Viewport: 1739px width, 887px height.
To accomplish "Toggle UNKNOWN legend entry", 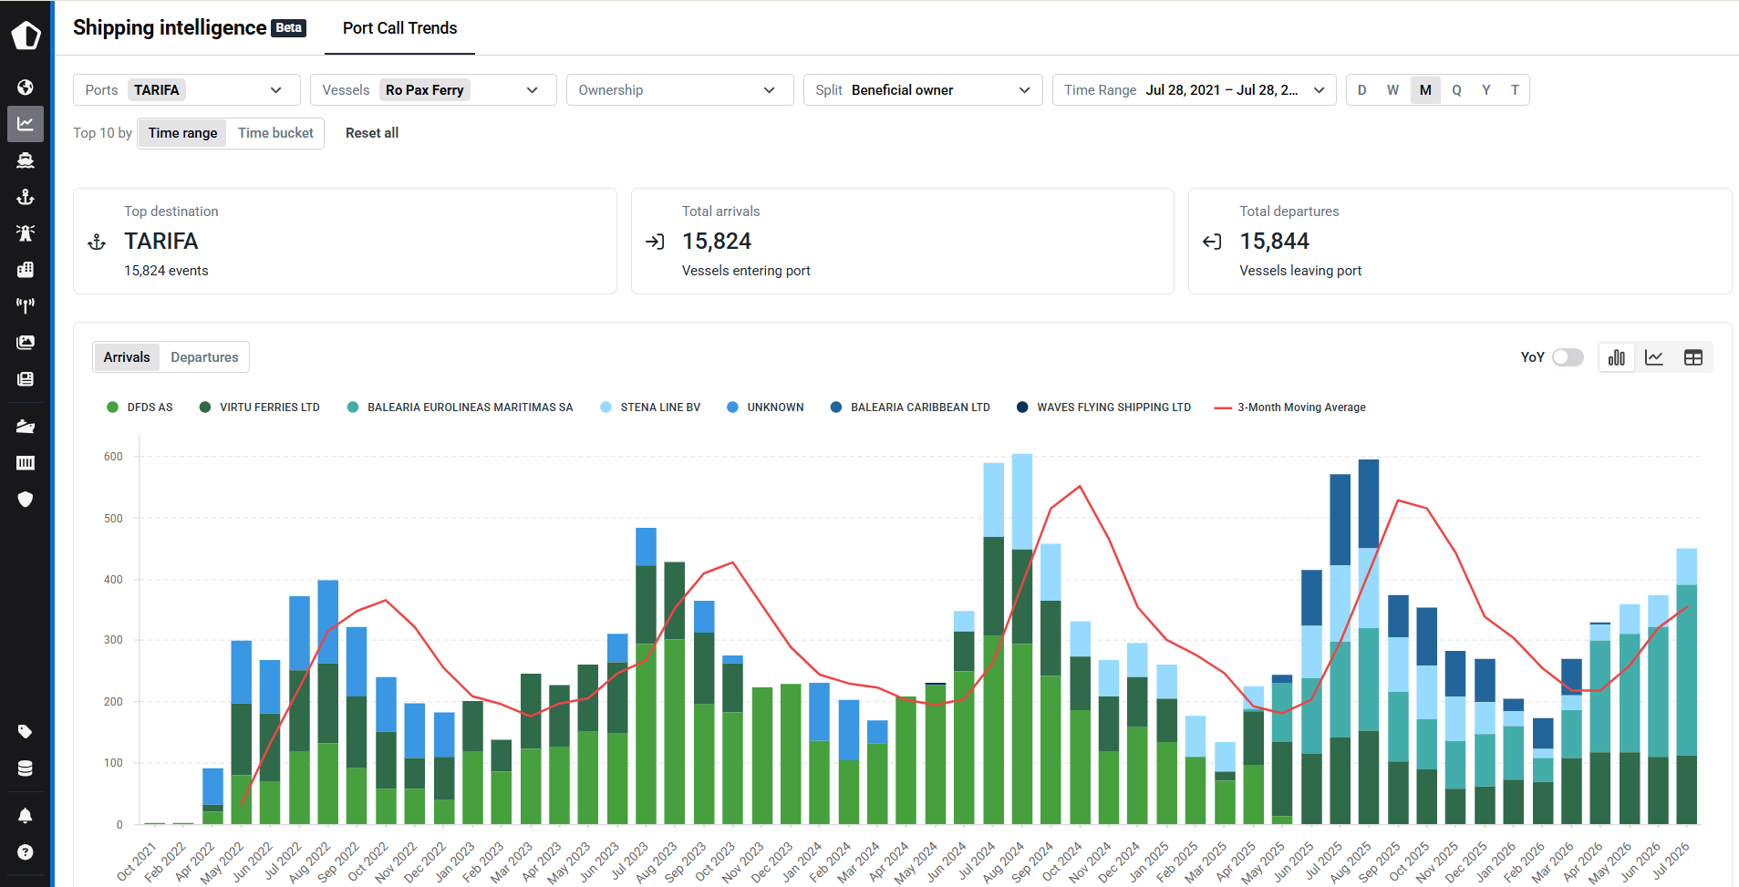I will (x=765, y=407).
